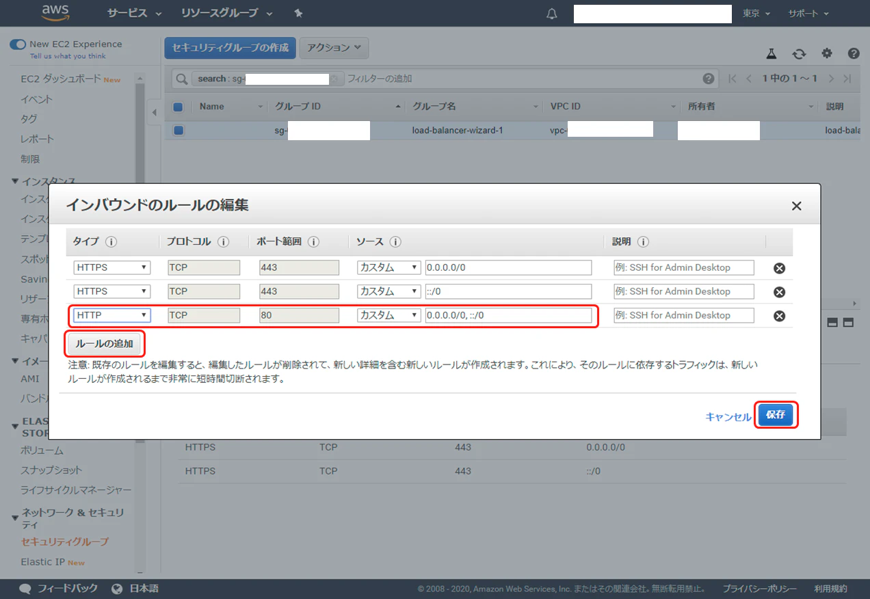Open the help question mark icon

click(x=854, y=53)
